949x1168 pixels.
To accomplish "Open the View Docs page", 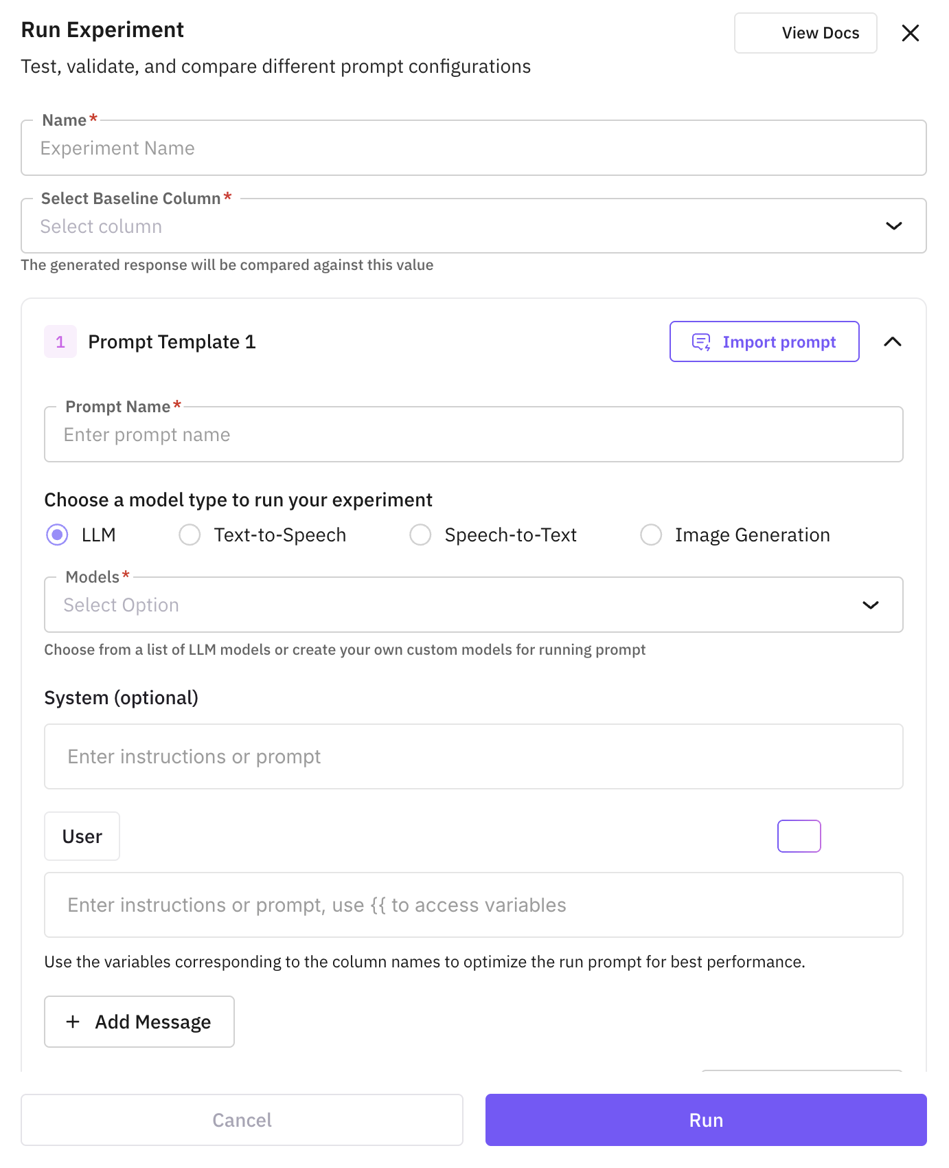I will click(805, 33).
